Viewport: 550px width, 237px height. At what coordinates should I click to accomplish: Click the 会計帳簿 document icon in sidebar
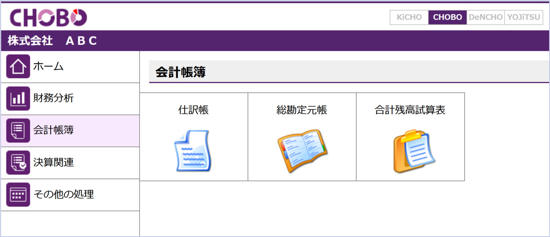point(18,130)
